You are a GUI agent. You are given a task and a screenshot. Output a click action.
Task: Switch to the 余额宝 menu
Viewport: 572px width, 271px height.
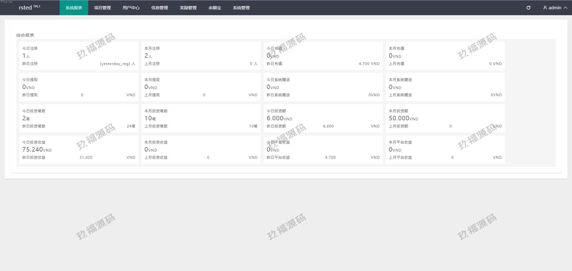click(215, 8)
